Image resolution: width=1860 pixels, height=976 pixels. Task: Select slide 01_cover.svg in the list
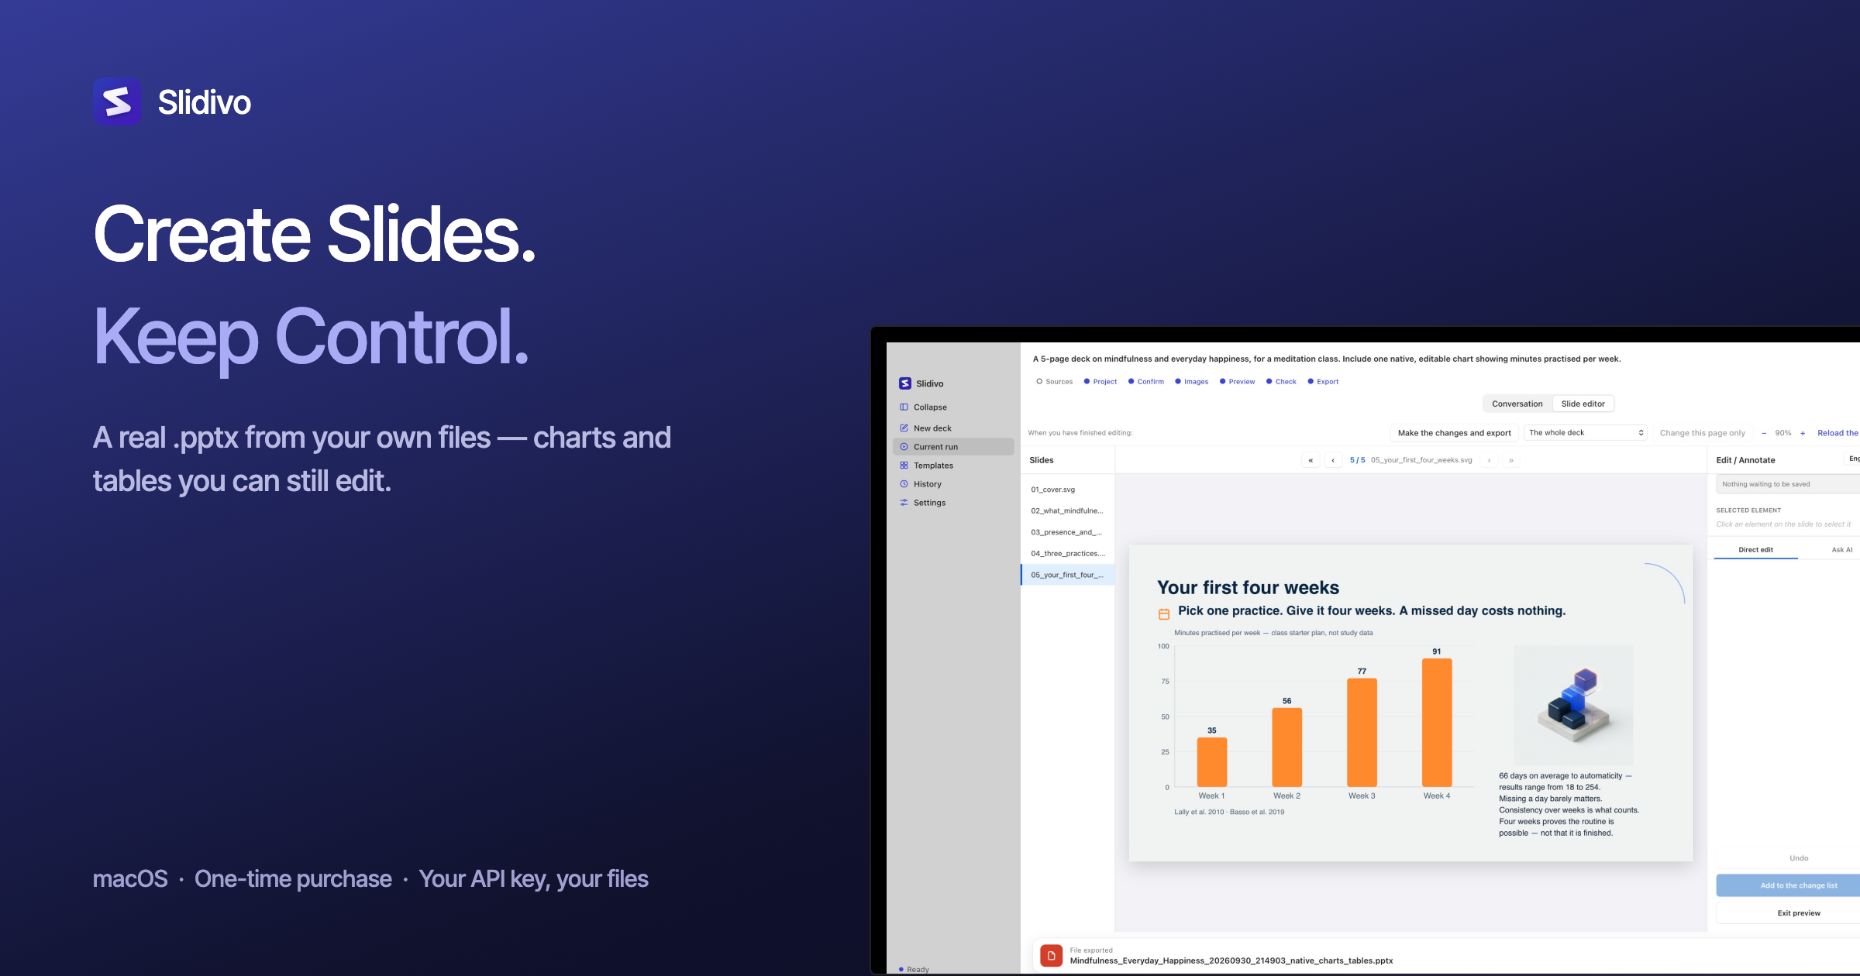(1068, 490)
